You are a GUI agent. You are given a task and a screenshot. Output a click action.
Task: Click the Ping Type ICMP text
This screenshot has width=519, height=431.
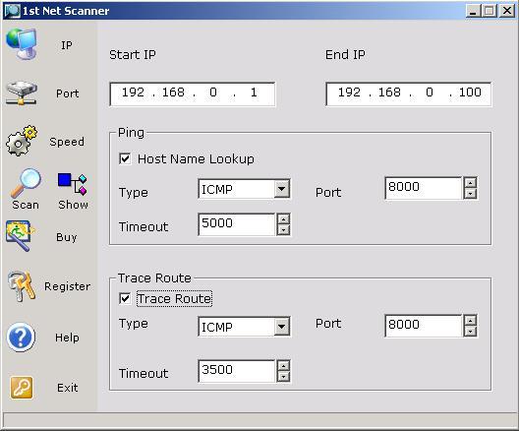[217, 190]
